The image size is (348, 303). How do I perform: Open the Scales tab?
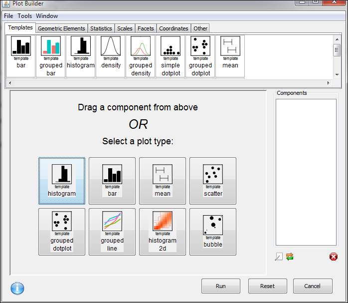(x=125, y=28)
